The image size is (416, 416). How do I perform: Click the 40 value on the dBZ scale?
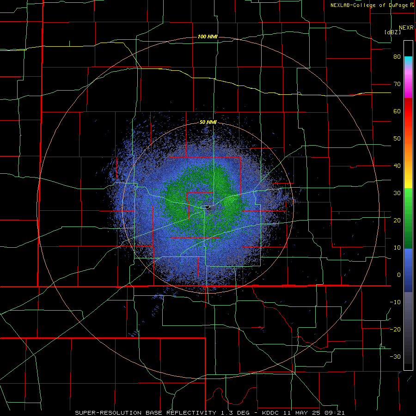397,166
